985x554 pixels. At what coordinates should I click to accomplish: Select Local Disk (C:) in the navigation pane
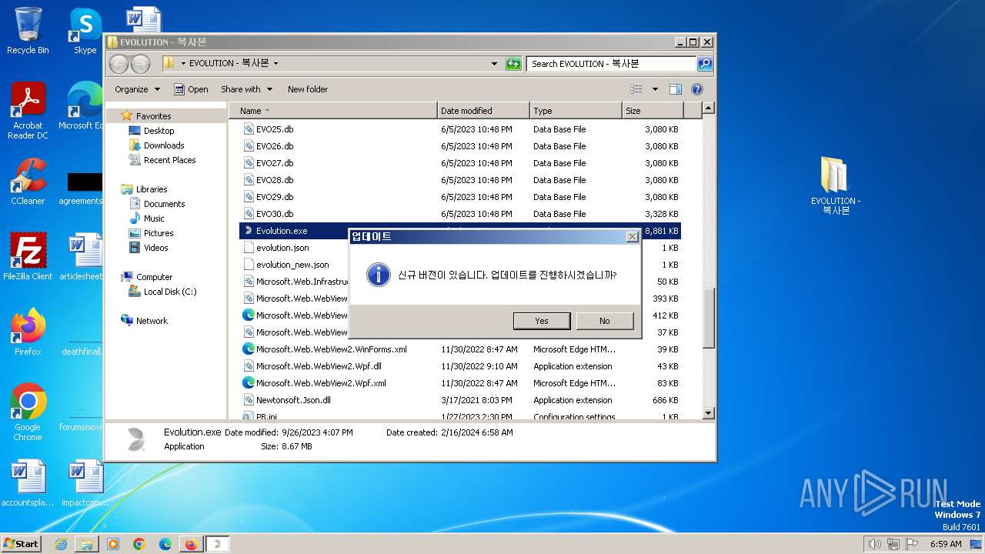click(169, 292)
